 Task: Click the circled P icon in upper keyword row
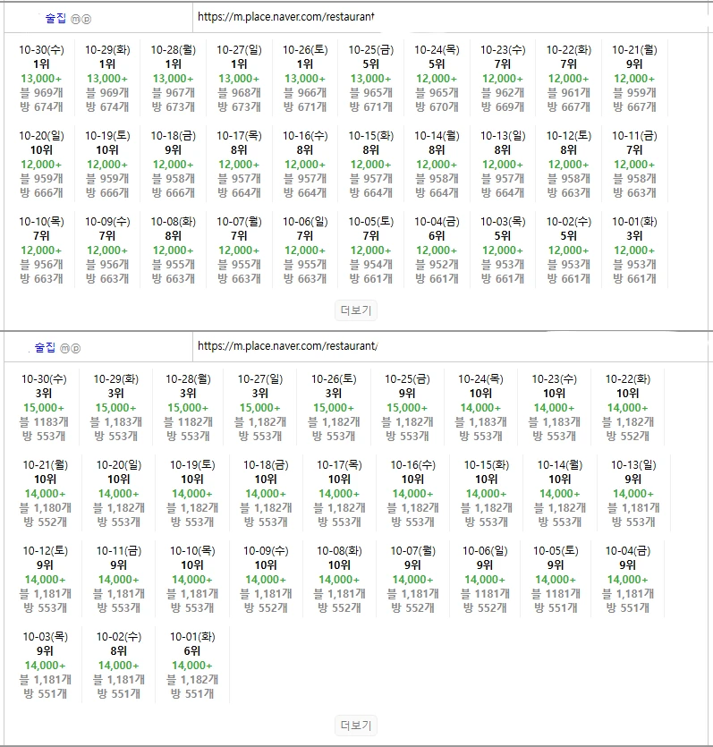pos(86,19)
